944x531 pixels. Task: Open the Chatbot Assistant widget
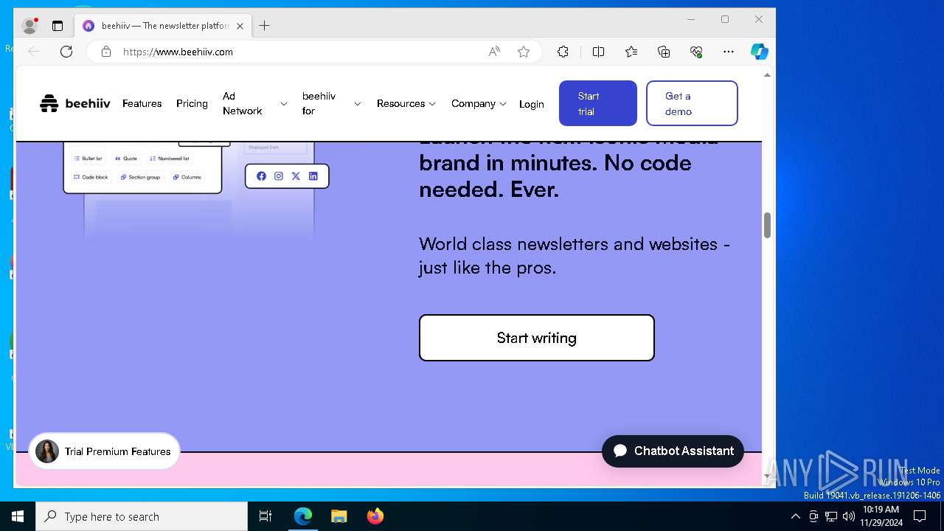pos(673,451)
